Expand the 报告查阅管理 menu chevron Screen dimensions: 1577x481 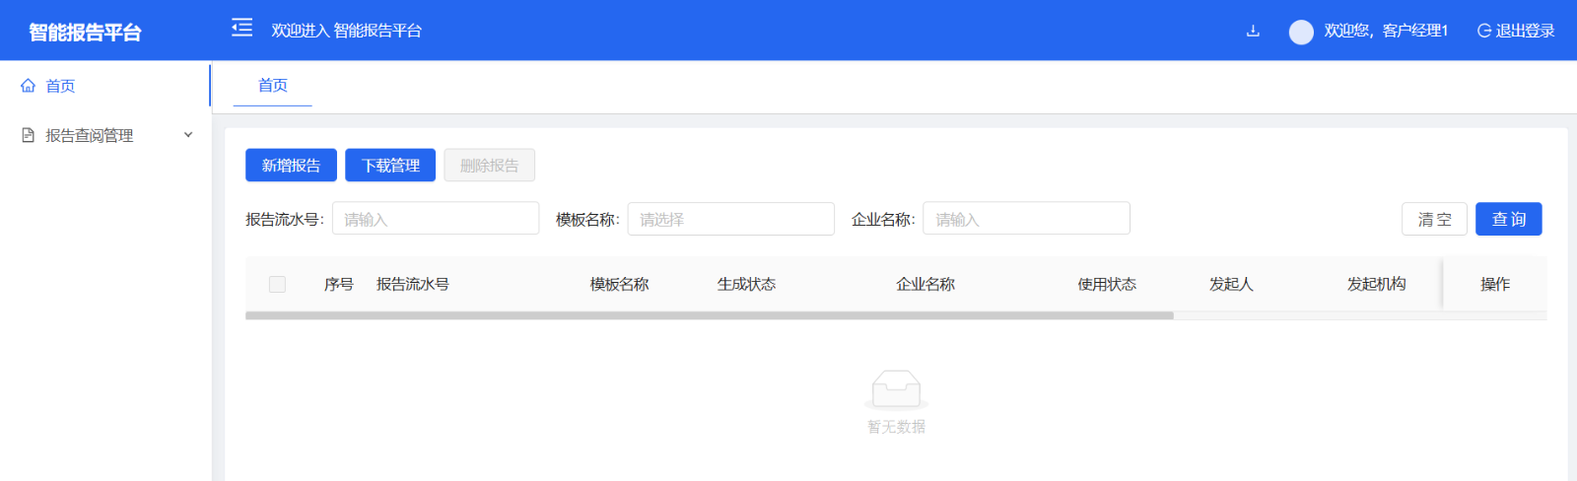point(188,135)
